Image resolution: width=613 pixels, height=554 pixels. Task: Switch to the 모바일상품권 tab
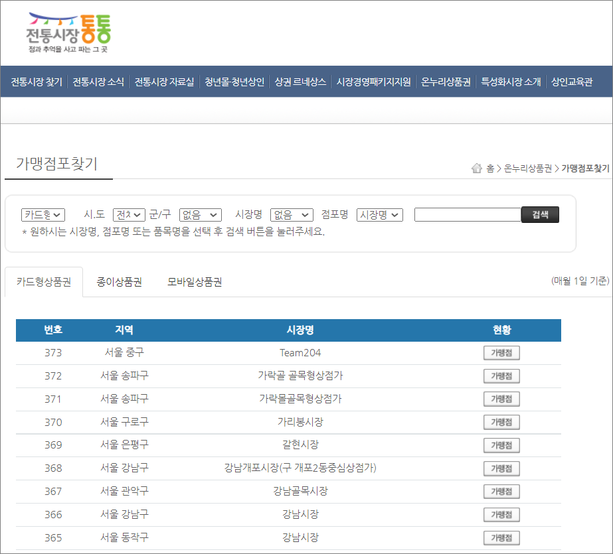(192, 282)
